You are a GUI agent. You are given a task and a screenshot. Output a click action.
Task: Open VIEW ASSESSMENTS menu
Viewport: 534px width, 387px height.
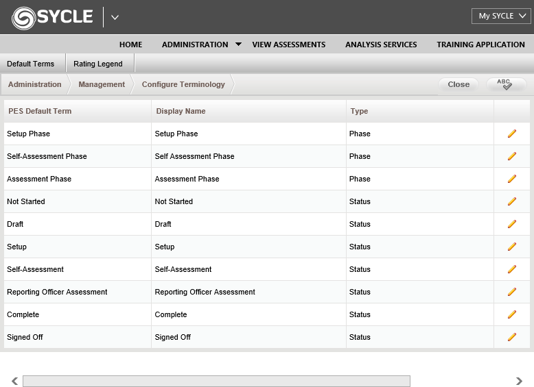[x=289, y=45]
